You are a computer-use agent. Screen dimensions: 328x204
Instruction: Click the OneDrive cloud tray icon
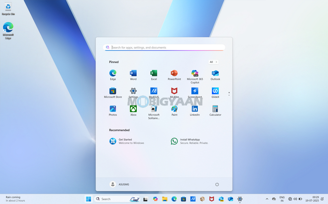pos(274,199)
